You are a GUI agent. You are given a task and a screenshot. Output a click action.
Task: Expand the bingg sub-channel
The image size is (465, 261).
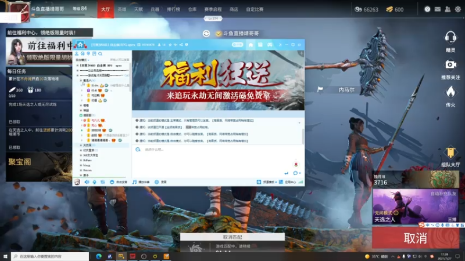81,165
